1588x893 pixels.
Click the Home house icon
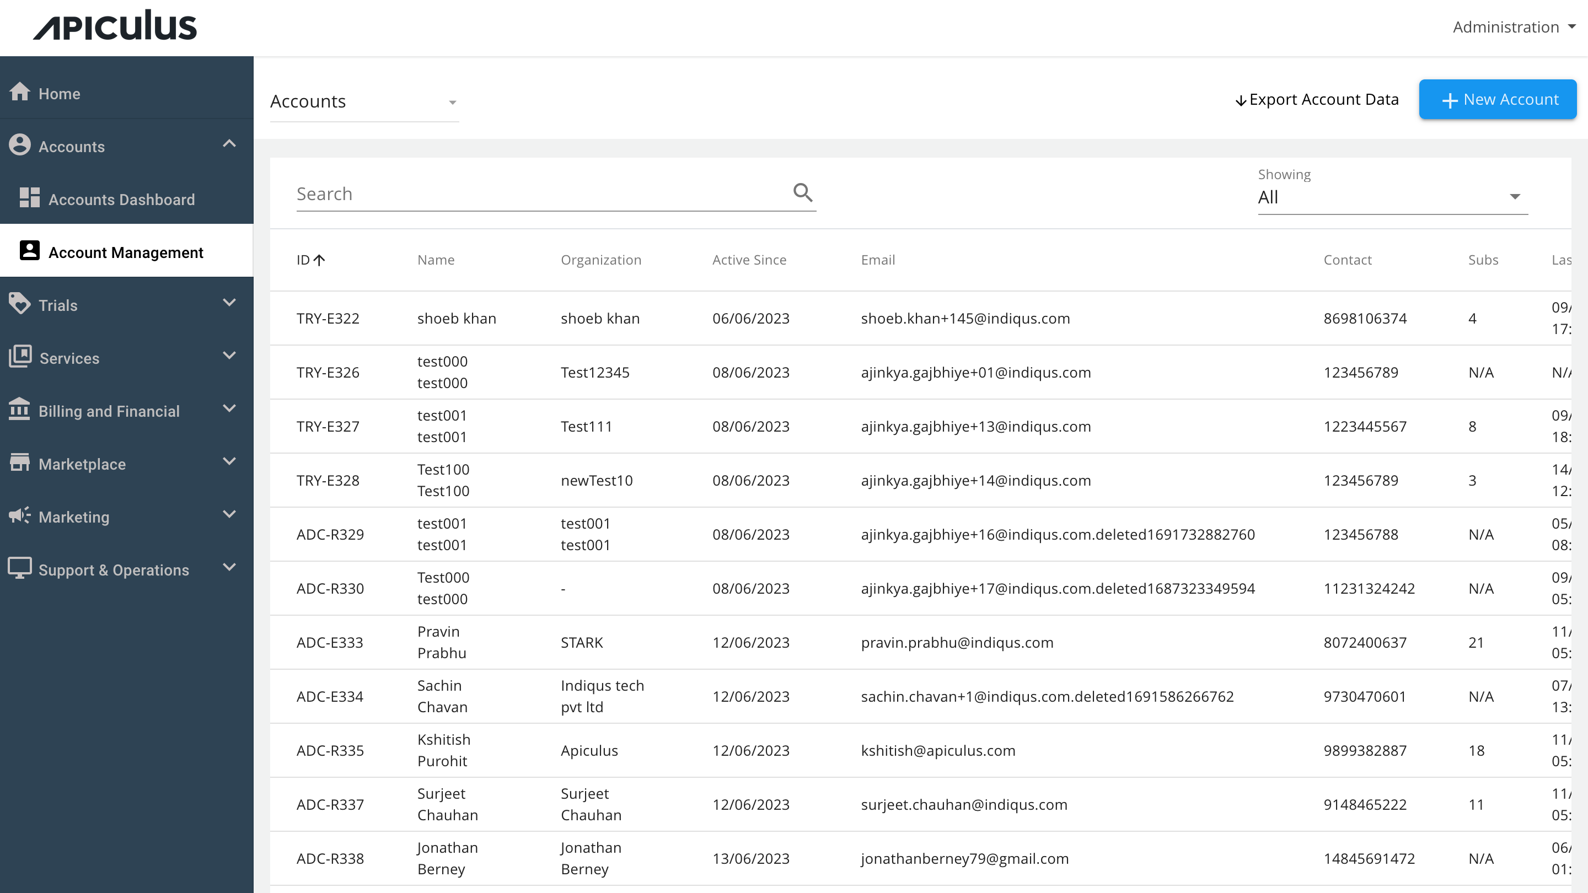(x=20, y=92)
